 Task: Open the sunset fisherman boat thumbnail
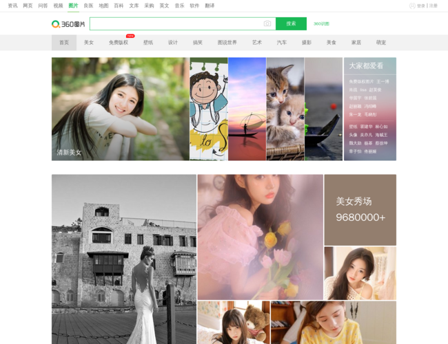[247, 109]
